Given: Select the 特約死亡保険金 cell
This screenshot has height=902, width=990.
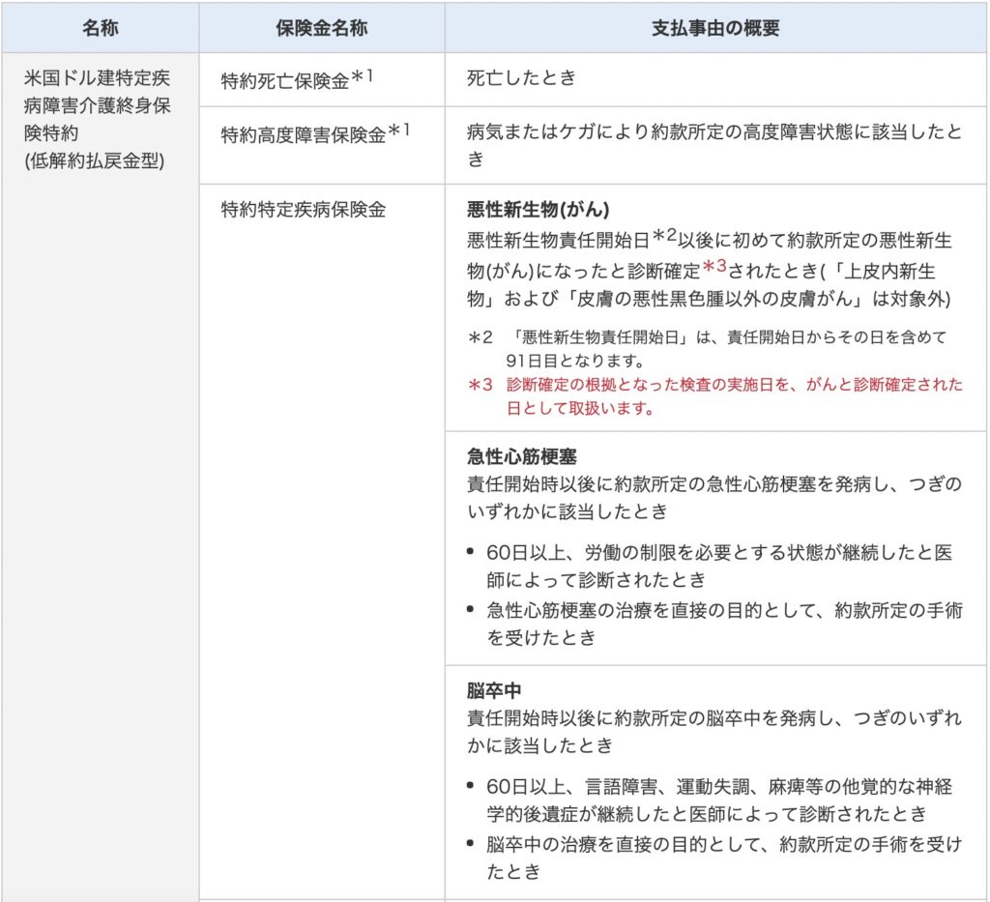Looking at the screenshot, I should pos(284,81).
